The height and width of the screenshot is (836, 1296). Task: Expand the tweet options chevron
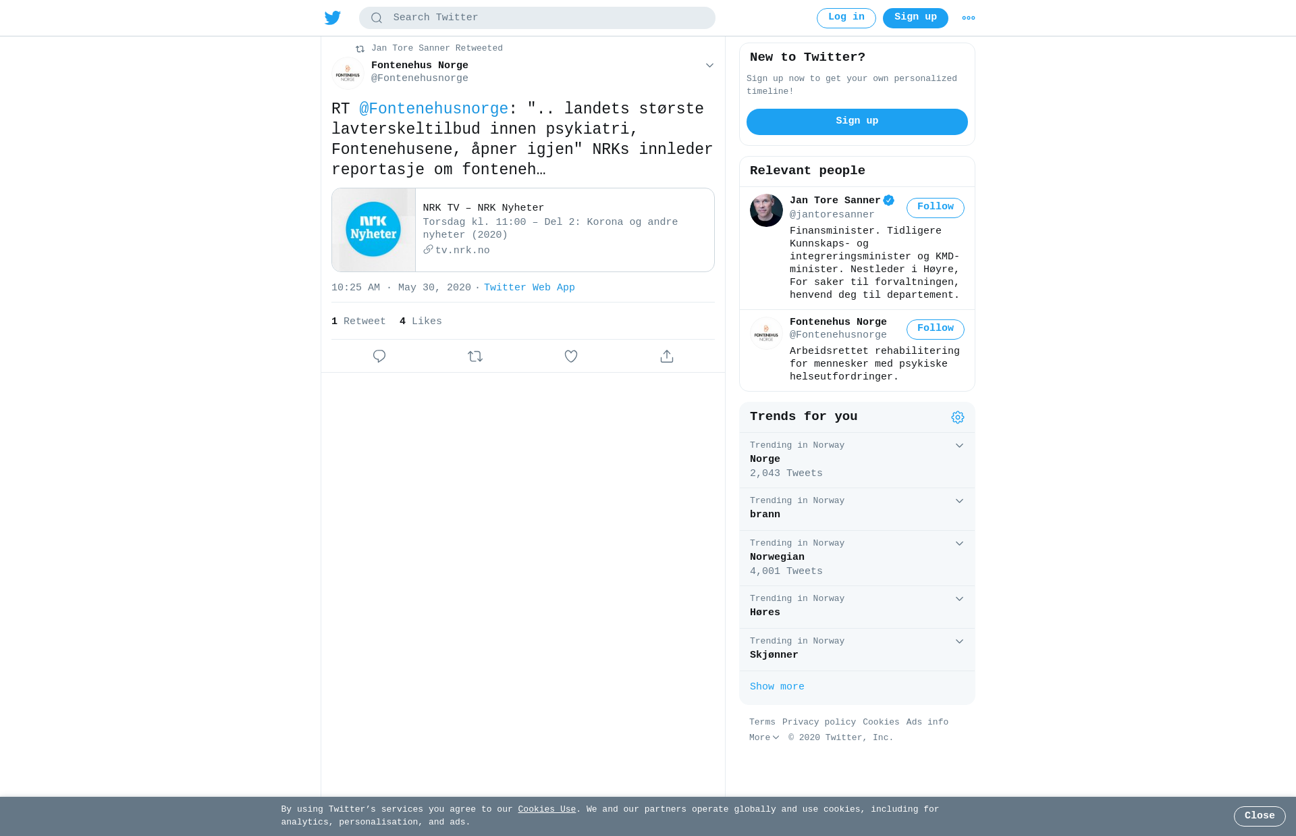point(709,66)
